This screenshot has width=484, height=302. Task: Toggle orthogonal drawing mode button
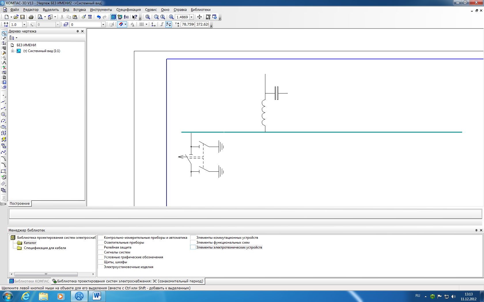(x=162, y=24)
